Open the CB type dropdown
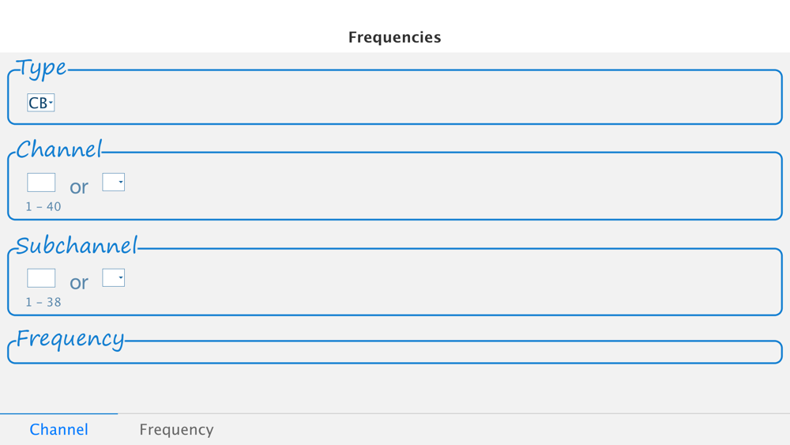The height and width of the screenshot is (445, 790). pyautogui.click(x=41, y=103)
